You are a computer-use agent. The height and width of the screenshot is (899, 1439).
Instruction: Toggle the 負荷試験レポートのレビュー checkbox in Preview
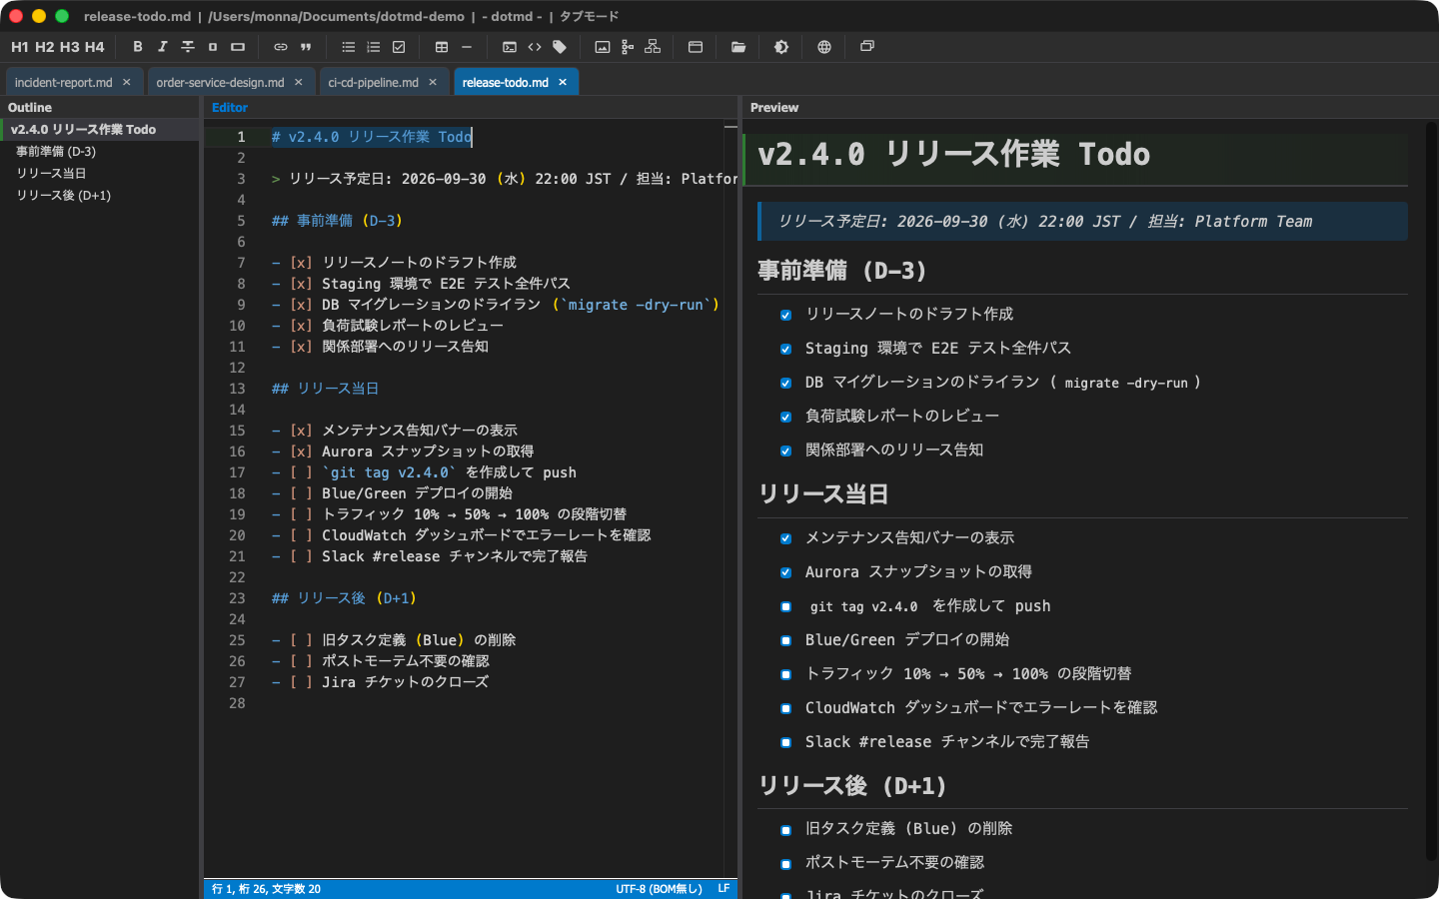pos(785,418)
